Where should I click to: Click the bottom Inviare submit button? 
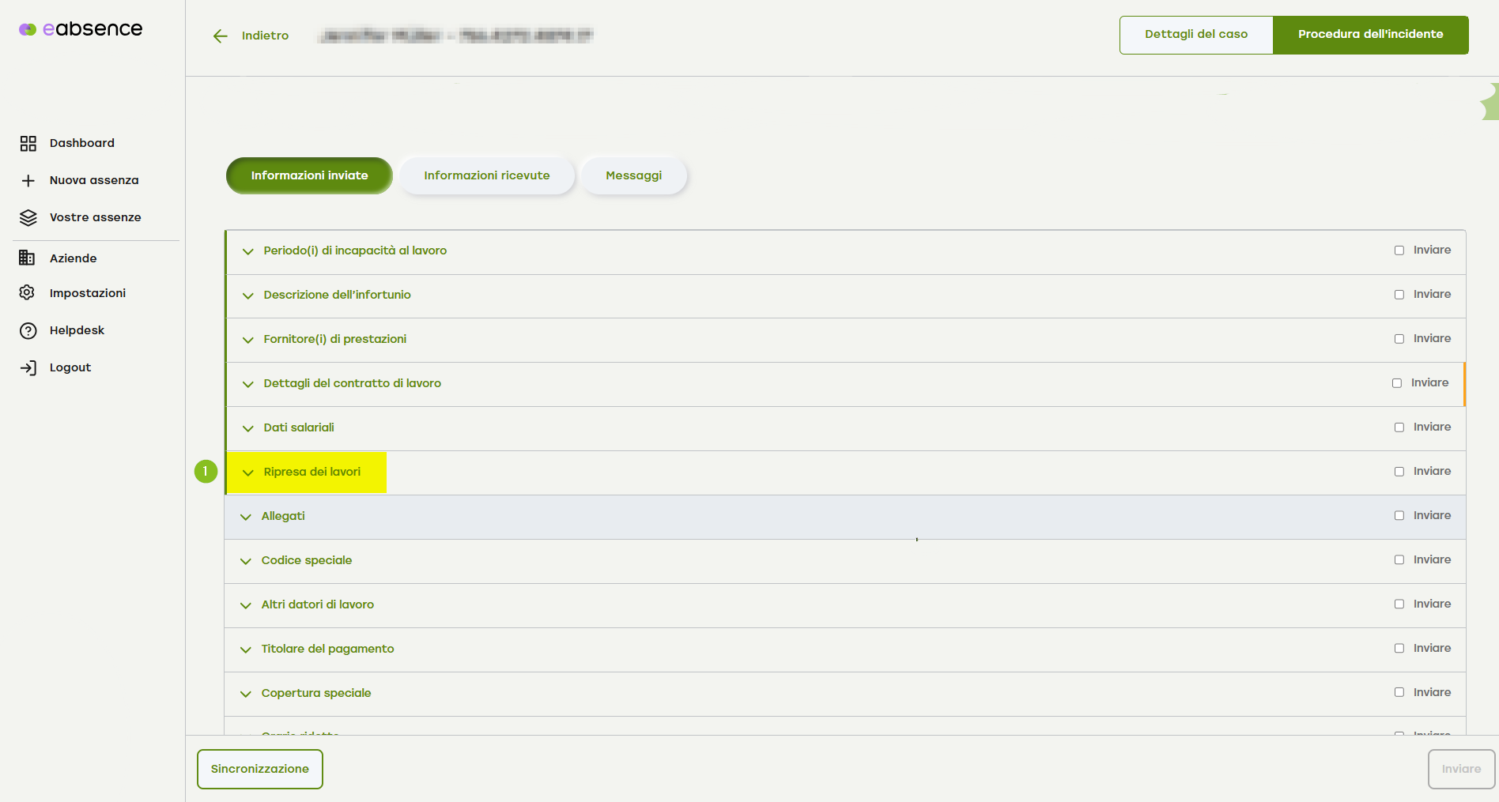[1461, 769]
